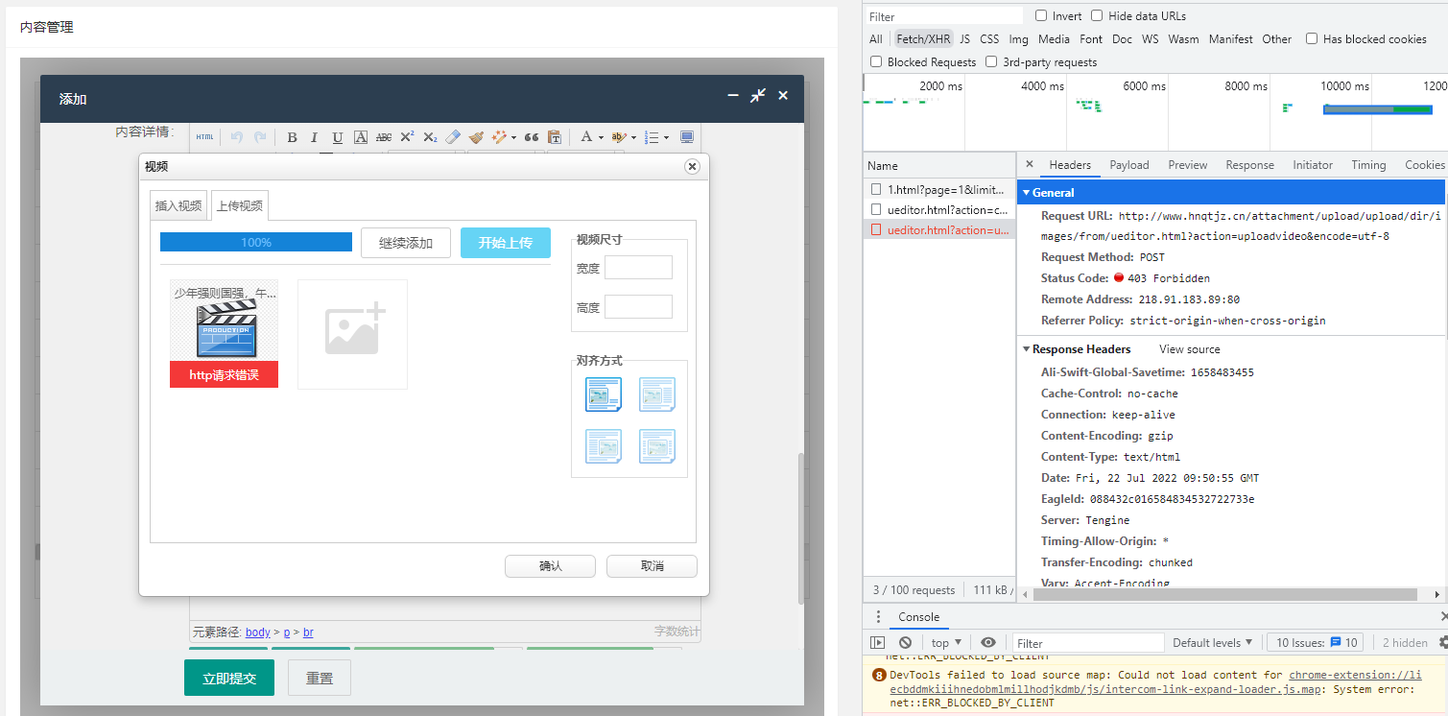The height and width of the screenshot is (716, 1448).
Task: Click the font color A icon
Action: tap(586, 137)
